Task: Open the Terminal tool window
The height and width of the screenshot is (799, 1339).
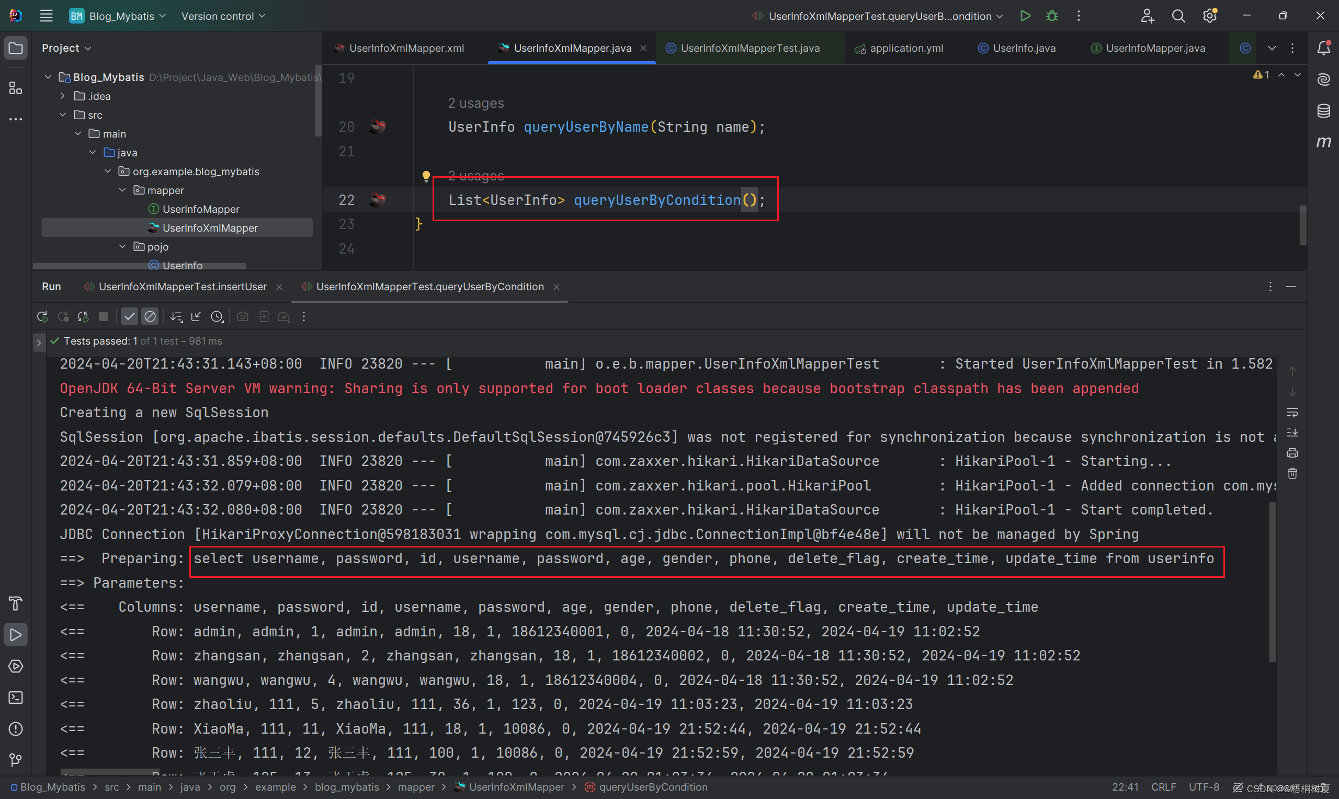Action: [x=16, y=697]
